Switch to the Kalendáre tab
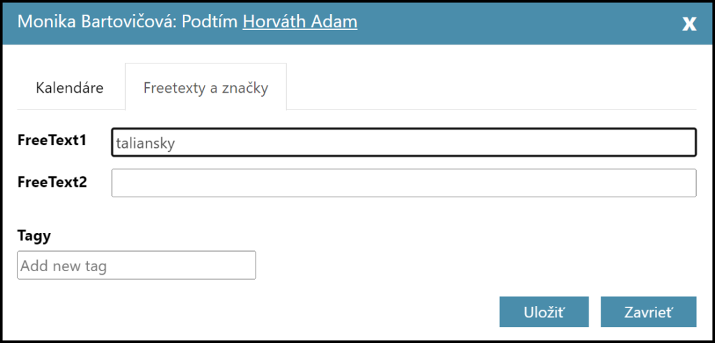The width and height of the screenshot is (715, 343). (x=70, y=88)
